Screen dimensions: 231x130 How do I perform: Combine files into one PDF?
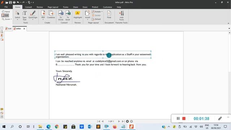click(51, 14)
